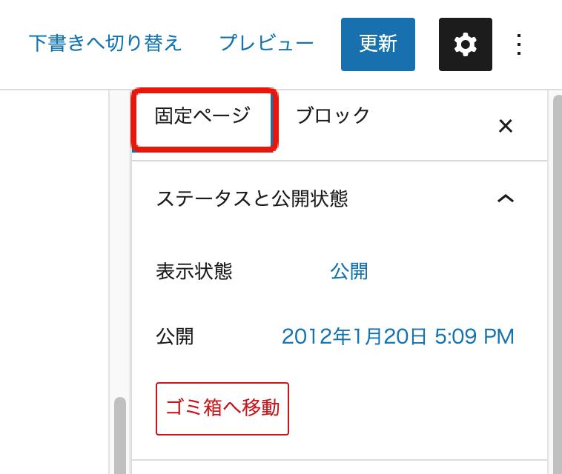The width and height of the screenshot is (562, 474).
Task: Click the red ゴミ箱へ移動 button
Action: click(x=222, y=408)
